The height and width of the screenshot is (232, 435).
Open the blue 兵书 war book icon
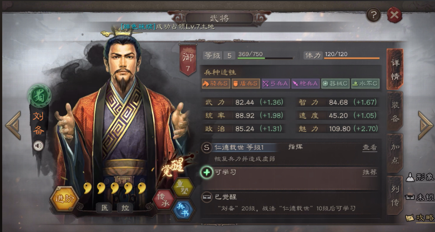(x=183, y=210)
